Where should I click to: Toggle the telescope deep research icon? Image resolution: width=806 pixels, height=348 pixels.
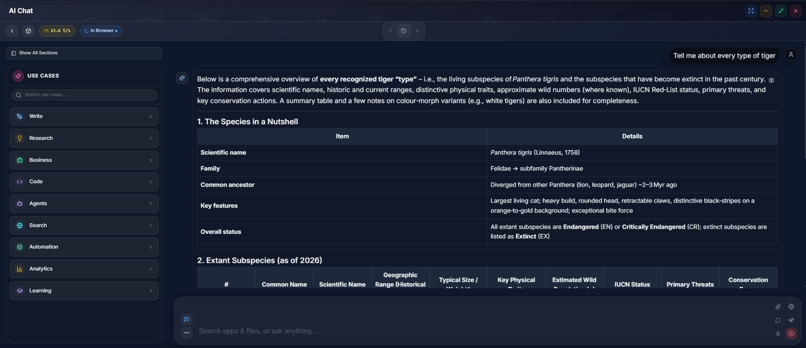[x=791, y=320]
